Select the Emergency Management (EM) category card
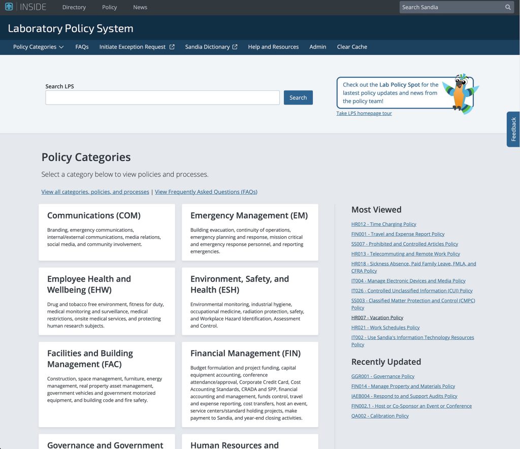 click(x=250, y=232)
